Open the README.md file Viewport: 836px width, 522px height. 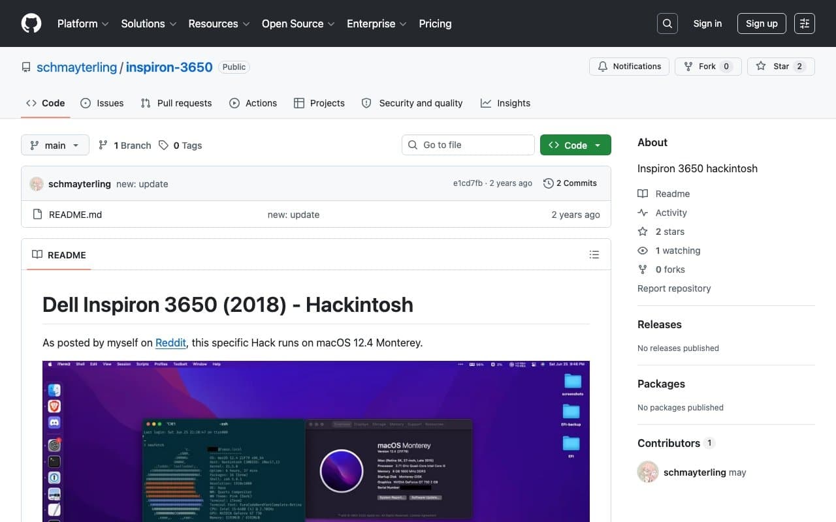[75, 215]
